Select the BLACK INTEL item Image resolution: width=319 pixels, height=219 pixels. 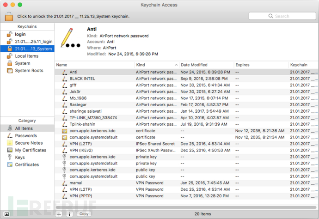click(x=186, y=79)
